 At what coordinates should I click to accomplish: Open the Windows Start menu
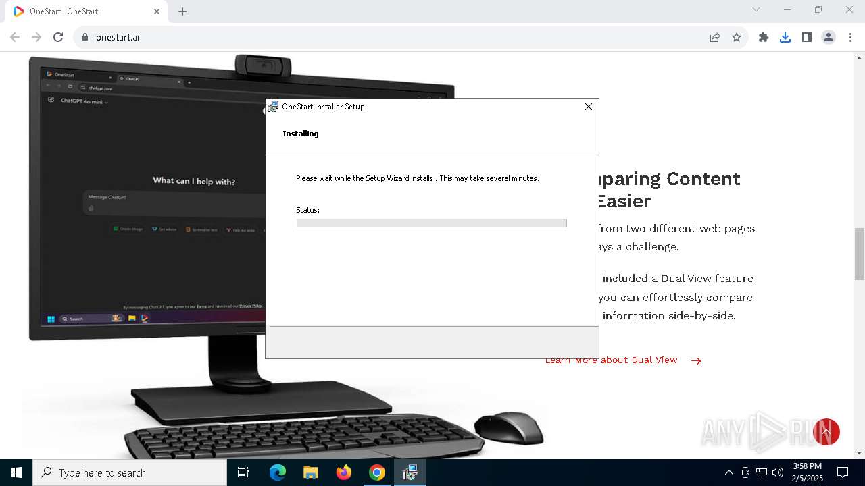tap(16, 473)
